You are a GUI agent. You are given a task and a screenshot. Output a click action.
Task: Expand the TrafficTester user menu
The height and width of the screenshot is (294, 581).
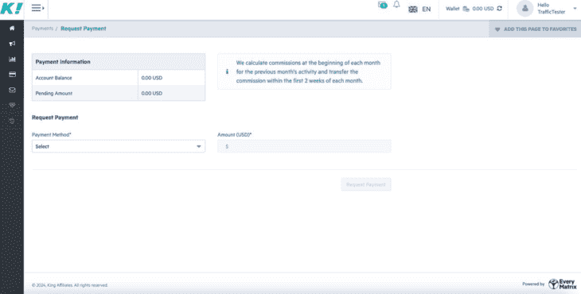tap(547, 9)
